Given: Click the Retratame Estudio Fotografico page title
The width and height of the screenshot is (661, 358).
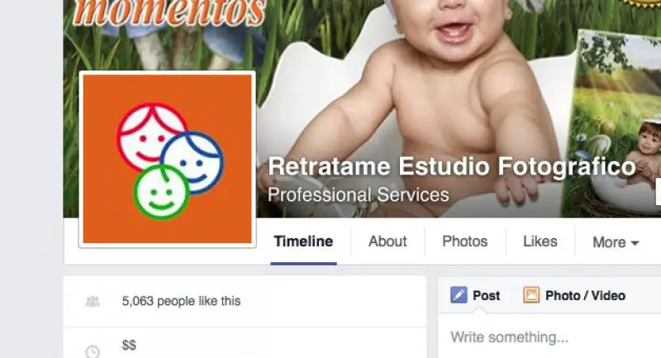Looking at the screenshot, I should click(x=452, y=166).
